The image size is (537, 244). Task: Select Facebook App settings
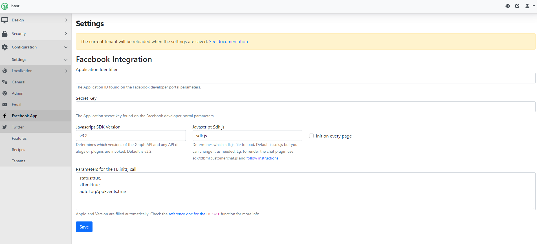tap(36, 116)
